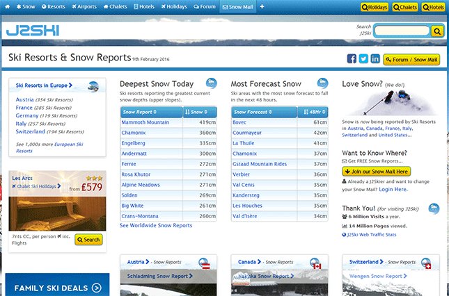Click the Facebook share icon
The image size is (449, 296).
352,59
